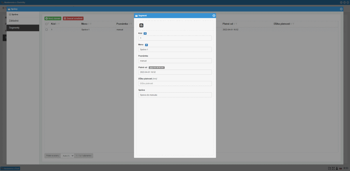Save the segment with the floppy disk icon

point(141,26)
